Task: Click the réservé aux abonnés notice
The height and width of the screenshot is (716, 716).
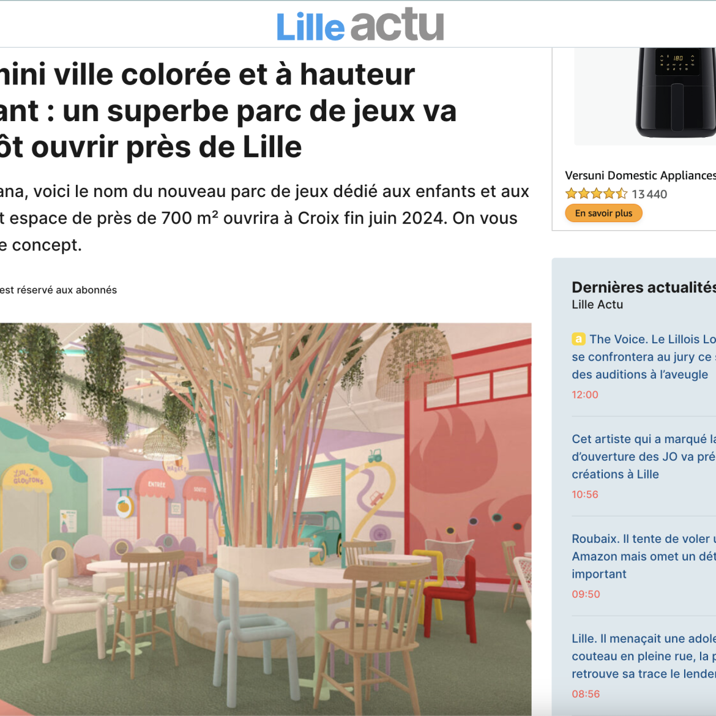Action: 59,290
